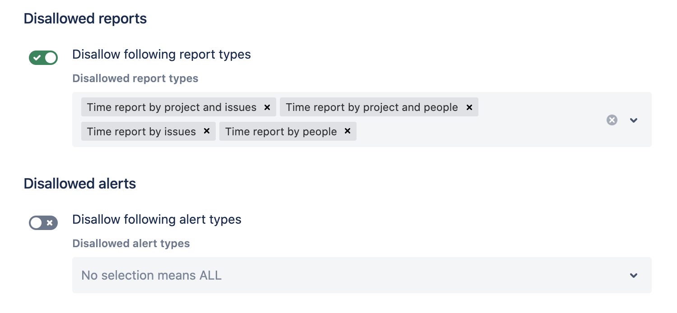Image resolution: width=677 pixels, height=313 pixels.
Task: Select the "Time report by project and issues" chip text
Action: pyautogui.click(x=172, y=107)
